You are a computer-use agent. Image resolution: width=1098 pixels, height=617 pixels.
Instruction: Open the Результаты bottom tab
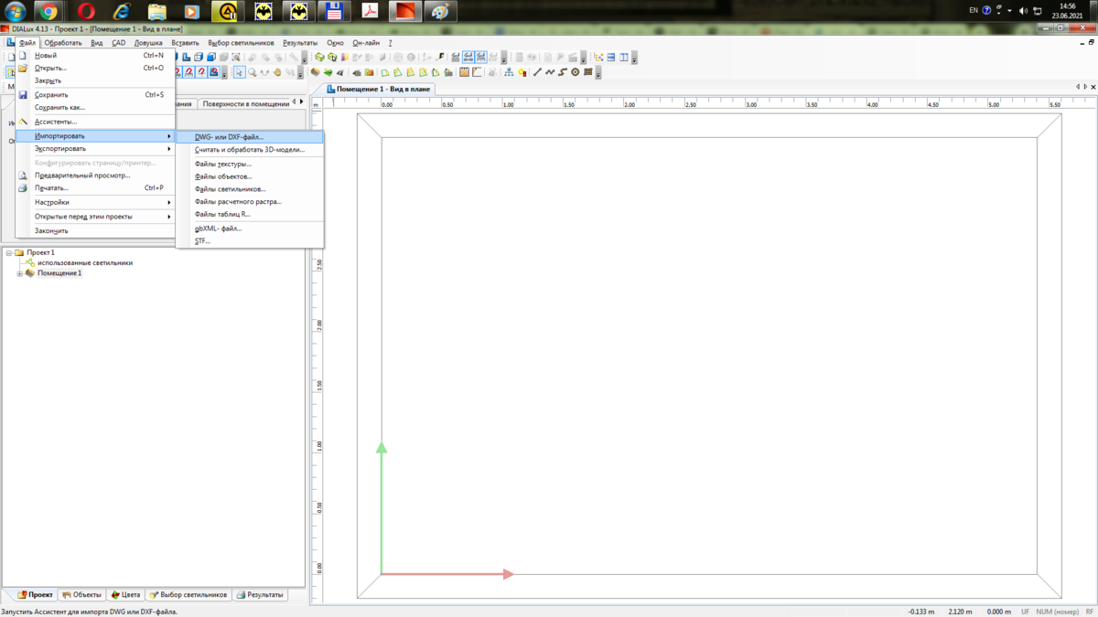[260, 595]
